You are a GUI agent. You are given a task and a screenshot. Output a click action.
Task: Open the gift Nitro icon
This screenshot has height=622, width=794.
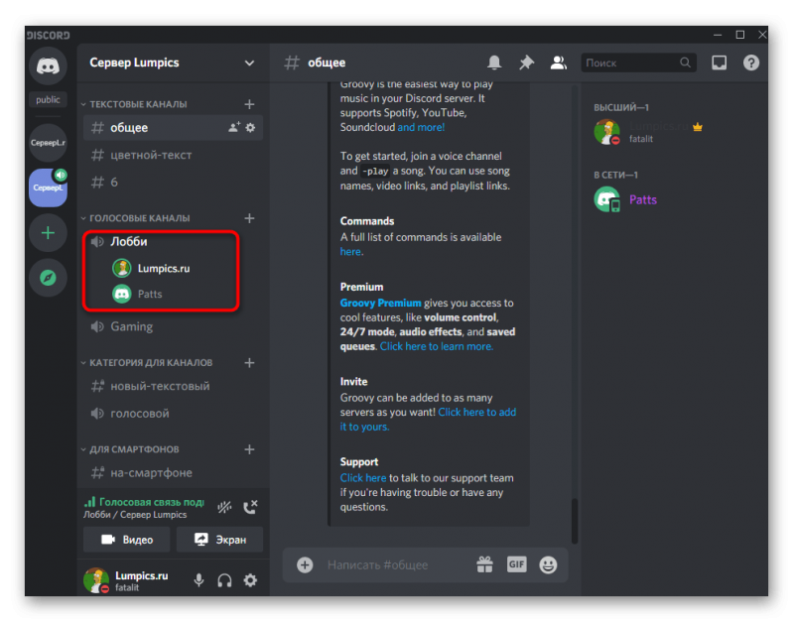pos(484,564)
